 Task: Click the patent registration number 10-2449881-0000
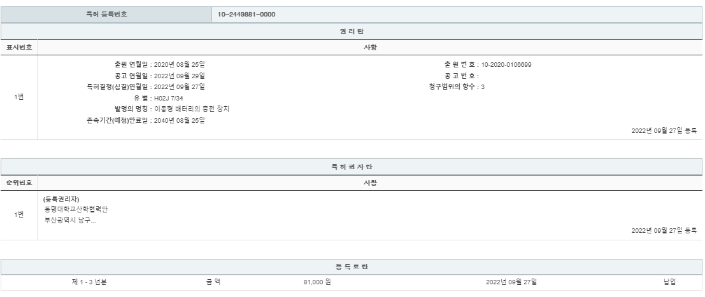tap(246, 15)
